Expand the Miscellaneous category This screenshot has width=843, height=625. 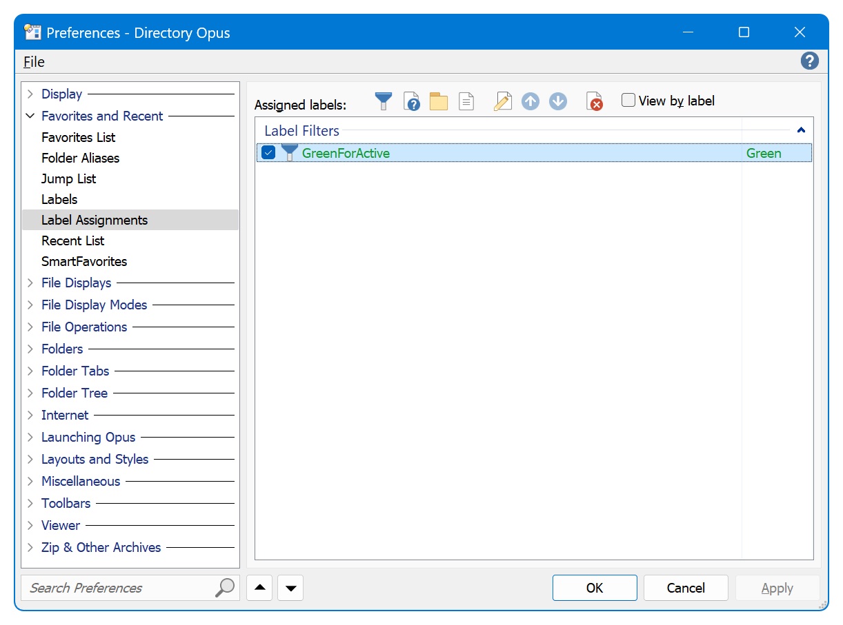(x=30, y=481)
